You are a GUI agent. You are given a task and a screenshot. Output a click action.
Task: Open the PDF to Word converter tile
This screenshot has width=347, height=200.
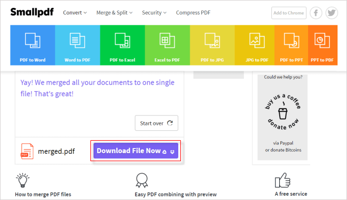tap(33, 45)
